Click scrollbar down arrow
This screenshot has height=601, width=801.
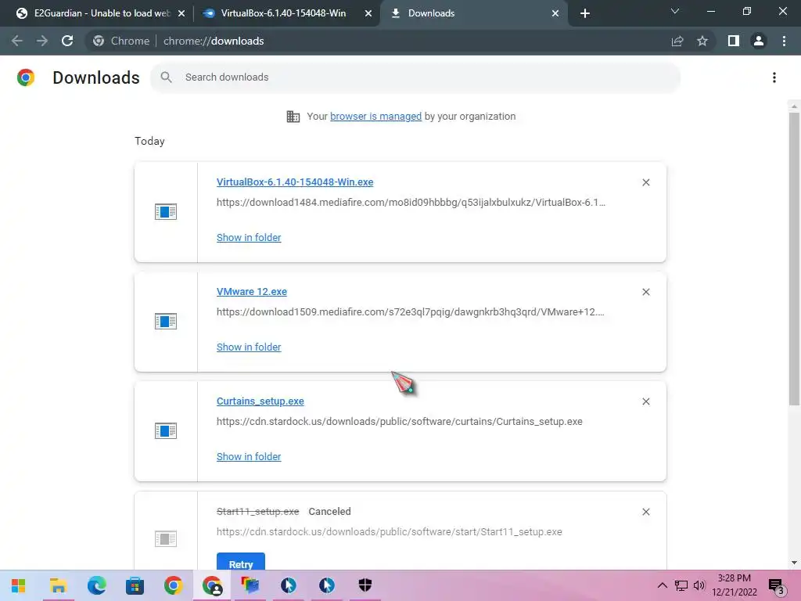(x=794, y=563)
